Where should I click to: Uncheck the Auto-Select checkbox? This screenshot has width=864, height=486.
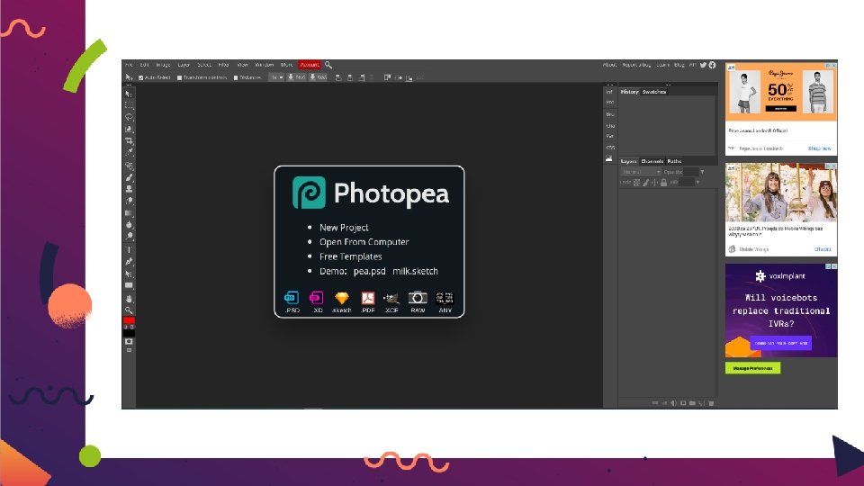(x=141, y=77)
